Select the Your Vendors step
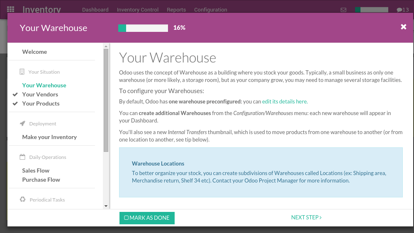 40,94
